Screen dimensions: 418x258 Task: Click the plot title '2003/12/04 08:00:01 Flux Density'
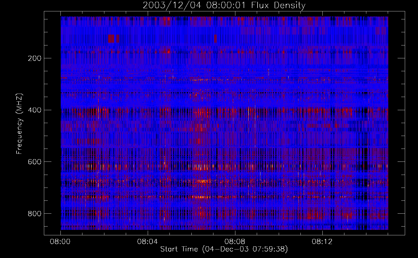tap(224, 5)
